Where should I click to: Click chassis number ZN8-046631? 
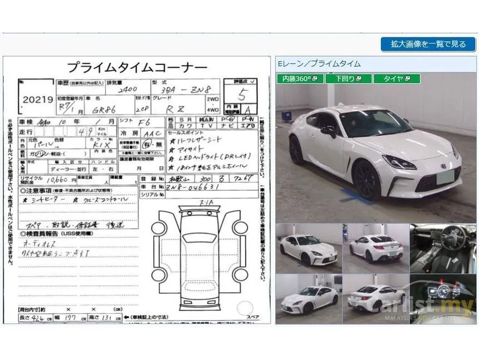tap(193, 187)
